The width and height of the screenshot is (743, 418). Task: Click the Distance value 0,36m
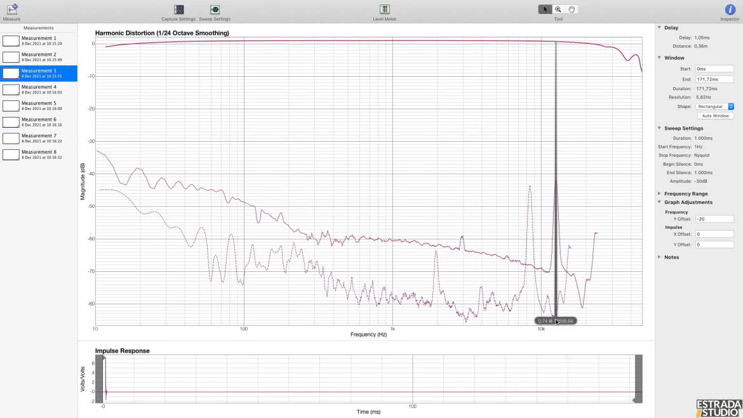point(701,46)
